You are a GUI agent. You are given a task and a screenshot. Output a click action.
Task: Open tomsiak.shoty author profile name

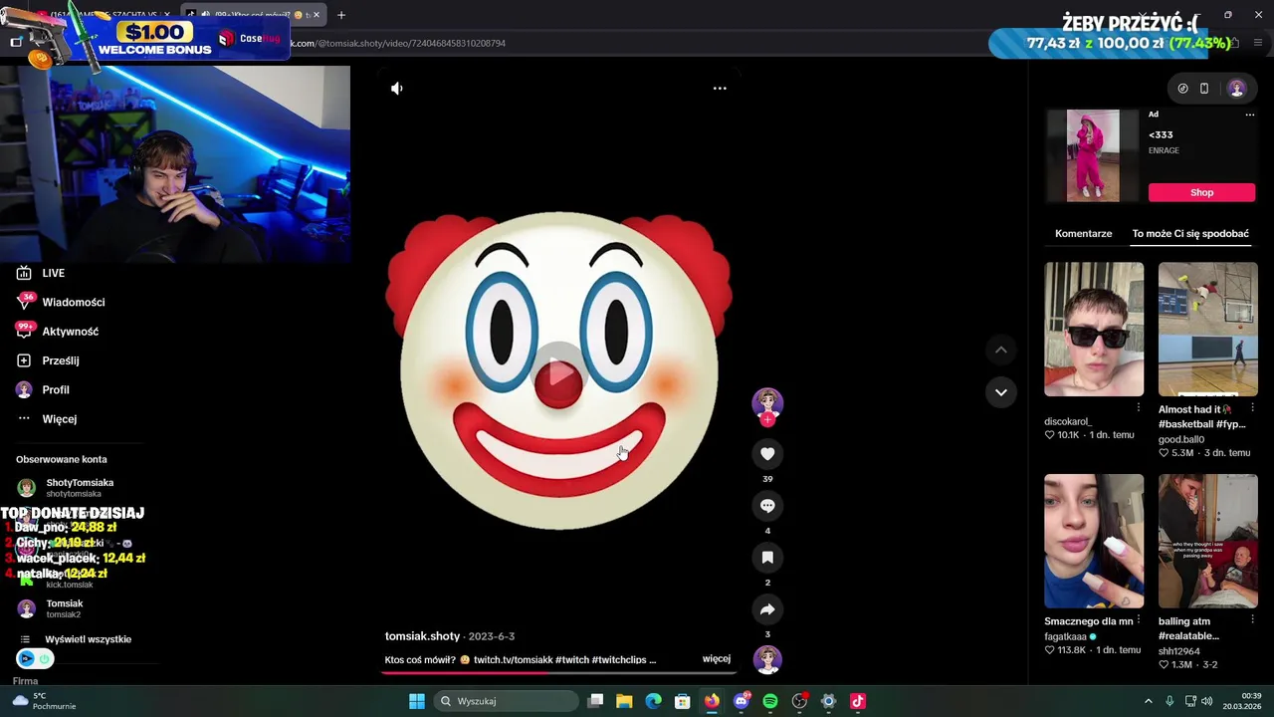tap(423, 636)
